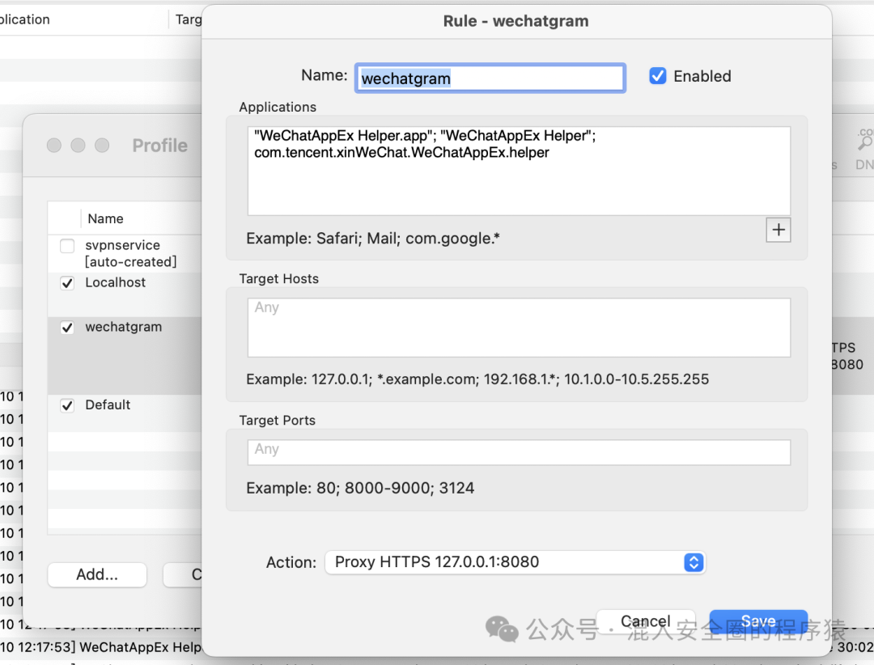Enable the svpnservice auto-created rule checkbox
Image resolution: width=874 pixels, height=665 pixels.
67,246
